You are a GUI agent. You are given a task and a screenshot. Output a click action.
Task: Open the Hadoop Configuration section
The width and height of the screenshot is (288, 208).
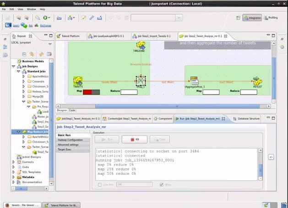click(x=70, y=140)
